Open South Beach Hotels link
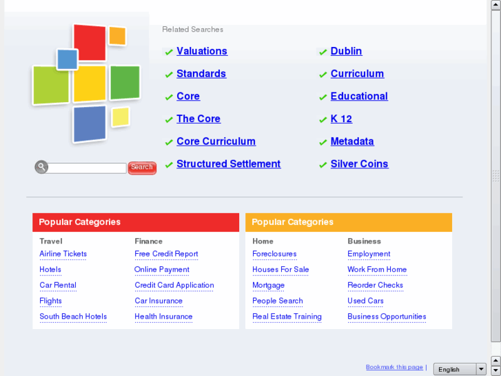The image size is (501, 376). tap(73, 317)
